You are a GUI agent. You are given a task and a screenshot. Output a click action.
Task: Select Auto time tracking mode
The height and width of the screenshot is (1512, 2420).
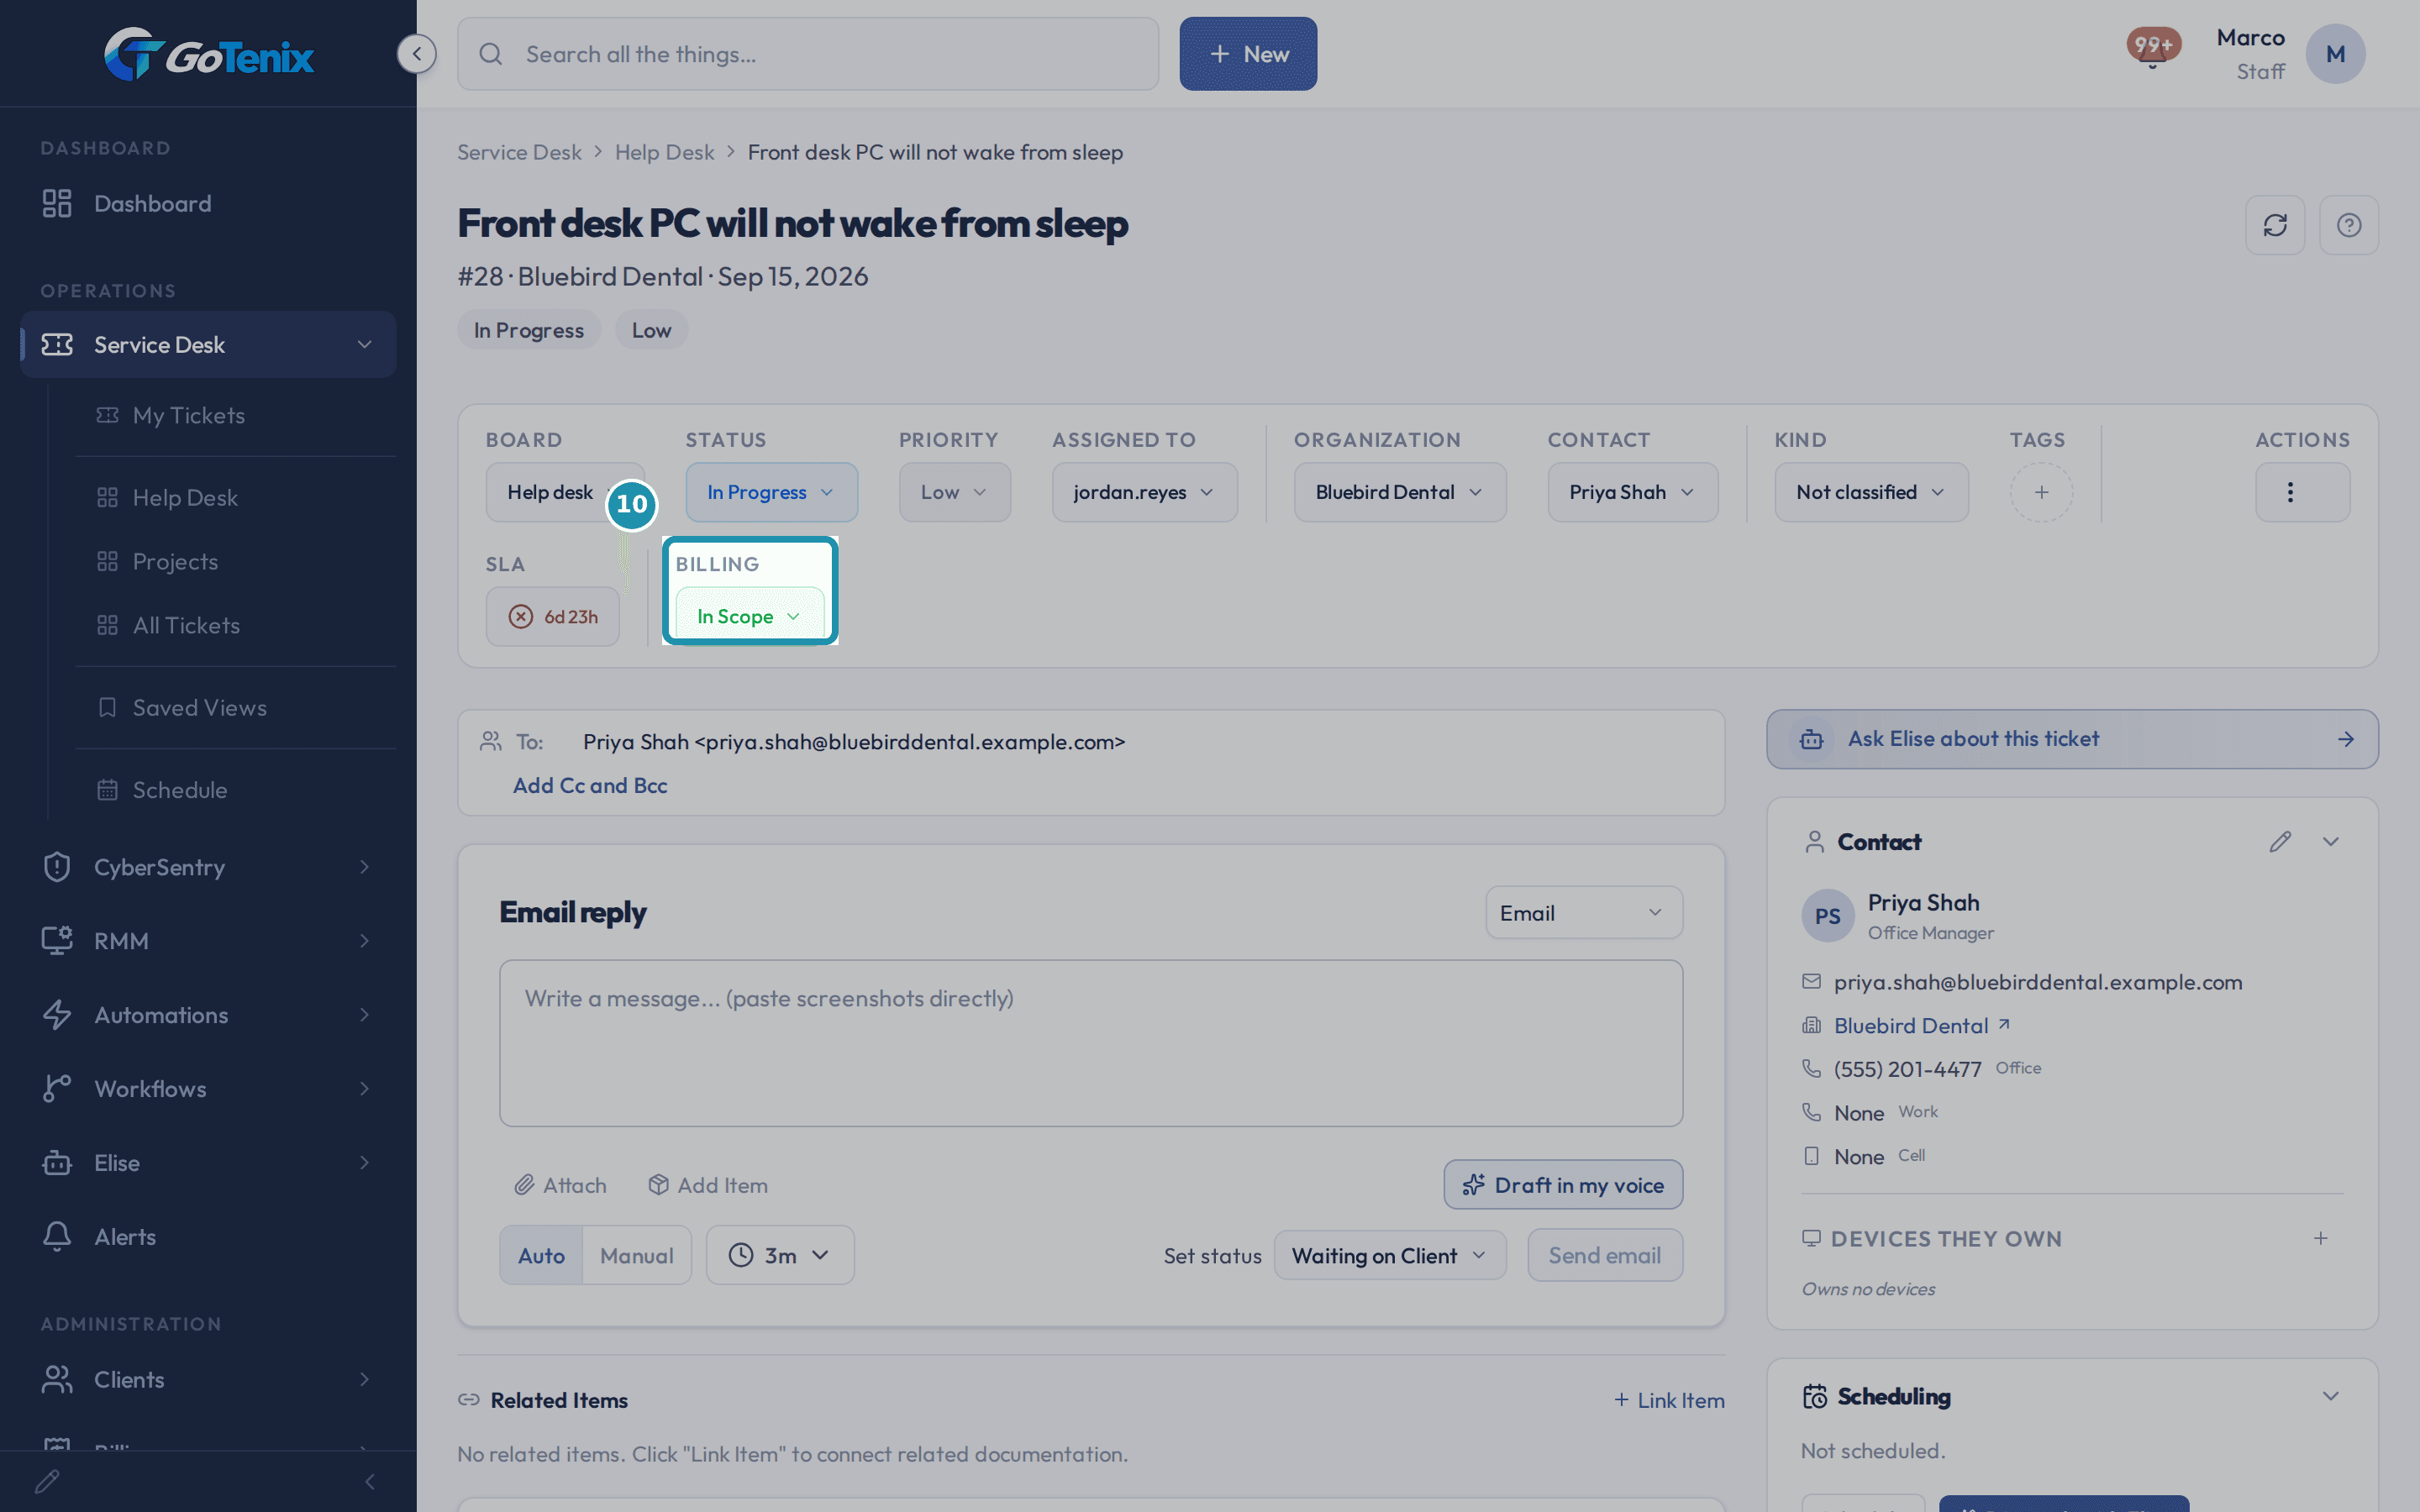[541, 1255]
